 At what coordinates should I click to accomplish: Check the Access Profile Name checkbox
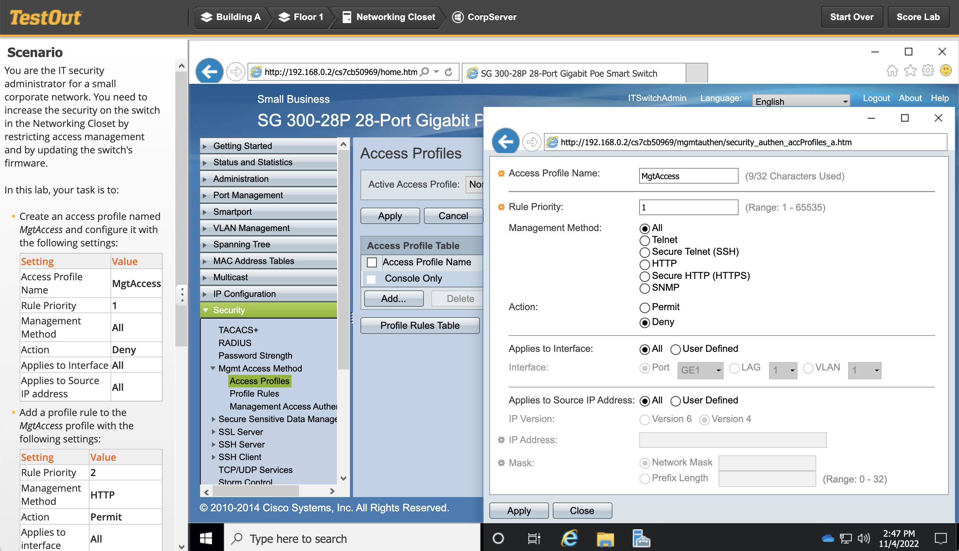pos(372,262)
